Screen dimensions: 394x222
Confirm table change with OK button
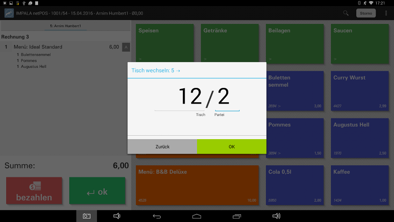(231, 146)
